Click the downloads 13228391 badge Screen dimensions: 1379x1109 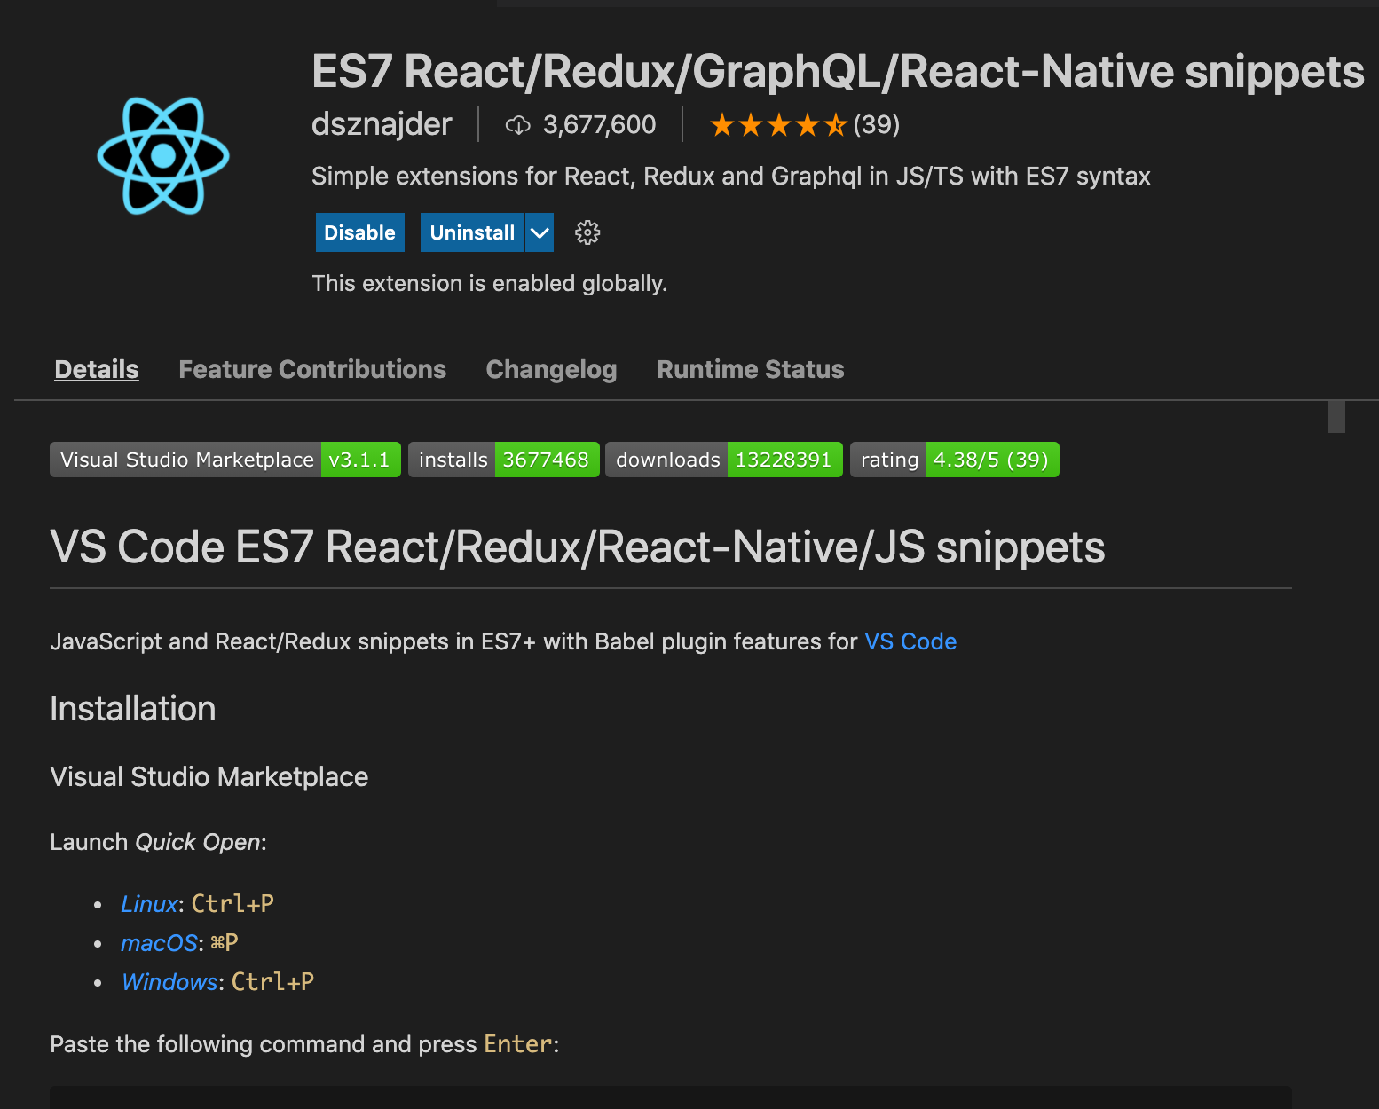click(x=724, y=460)
